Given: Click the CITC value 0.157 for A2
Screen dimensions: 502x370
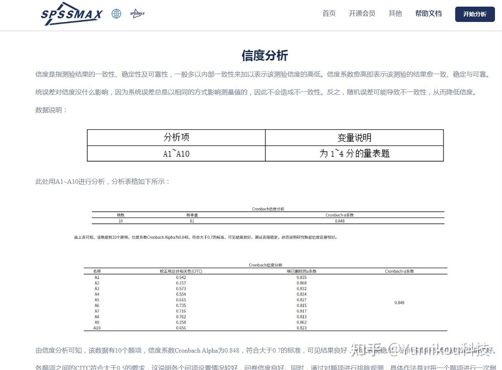Looking at the screenshot, I should tap(180, 283).
